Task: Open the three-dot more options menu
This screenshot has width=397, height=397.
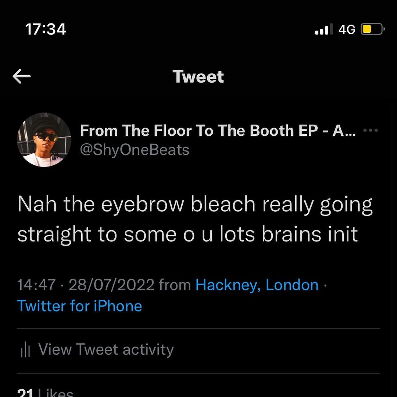Action: point(370,130)
